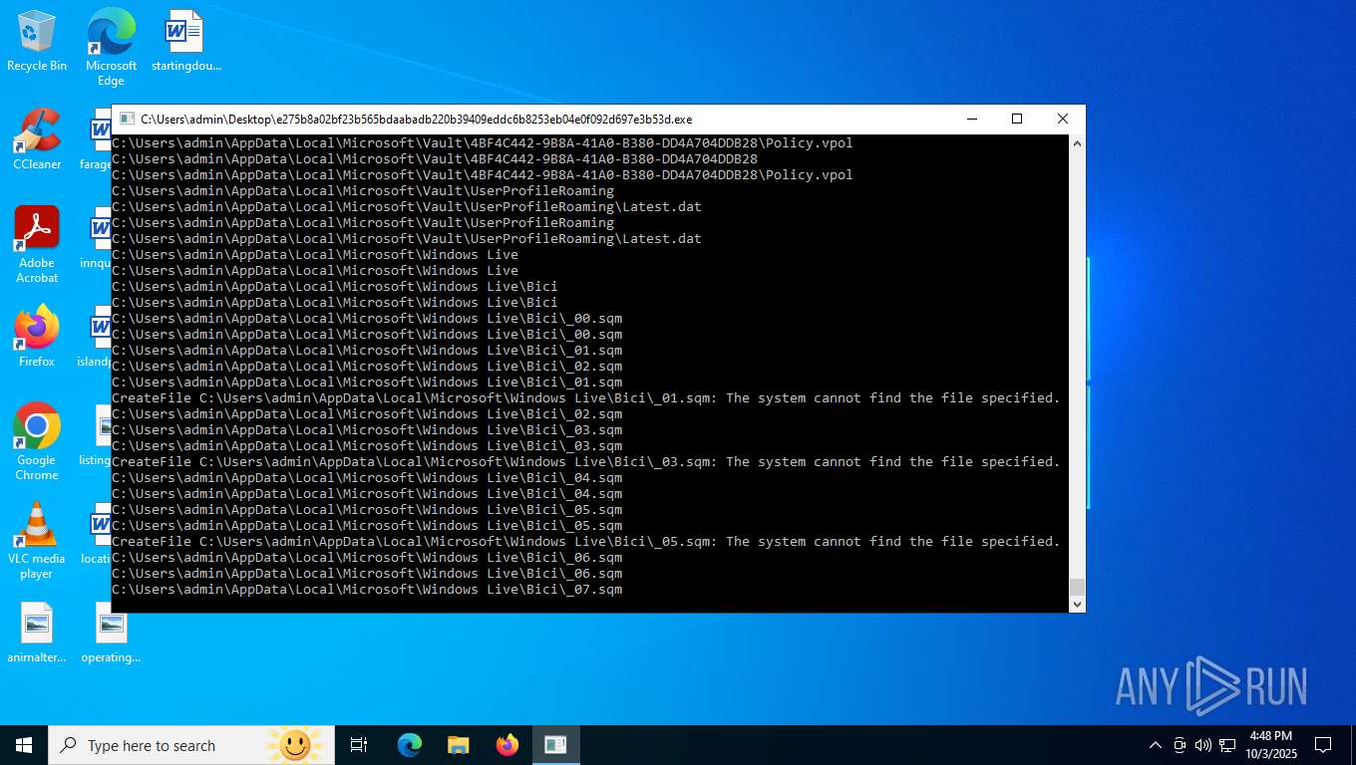Open the clock showing 4:48 PM
Screen dimensions: 1356x765
pos(1270,745)
